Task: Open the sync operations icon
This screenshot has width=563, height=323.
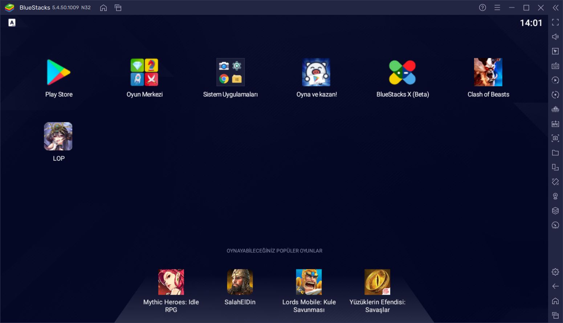Action: [555, 95]
